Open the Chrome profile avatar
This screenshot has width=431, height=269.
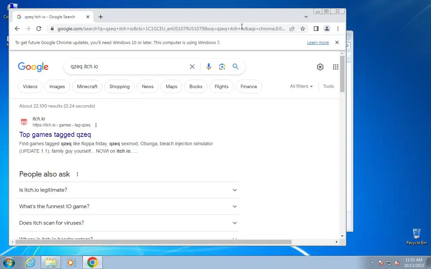[327, 29]
